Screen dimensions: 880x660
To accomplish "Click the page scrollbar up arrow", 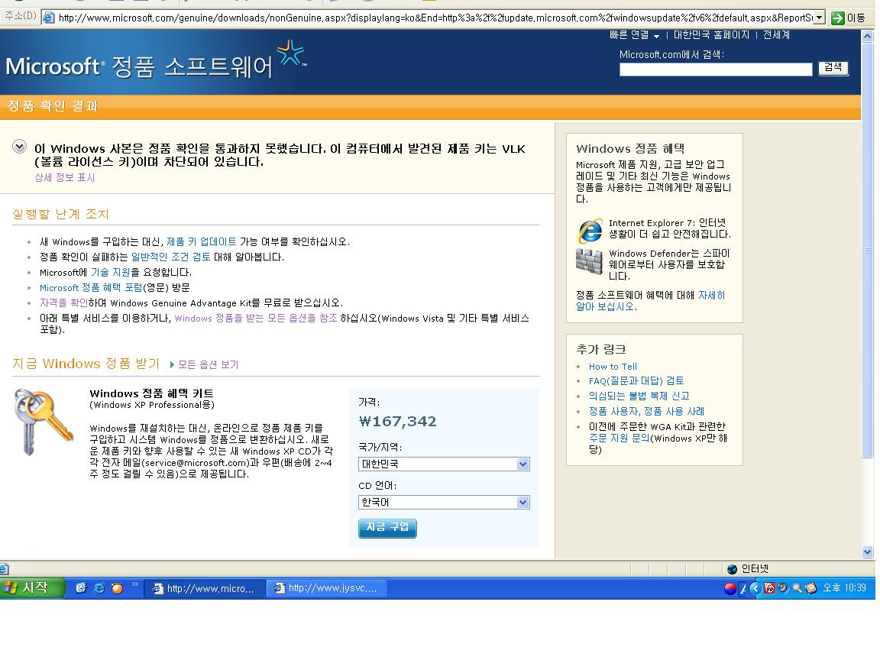I will (x=867, y=37).
